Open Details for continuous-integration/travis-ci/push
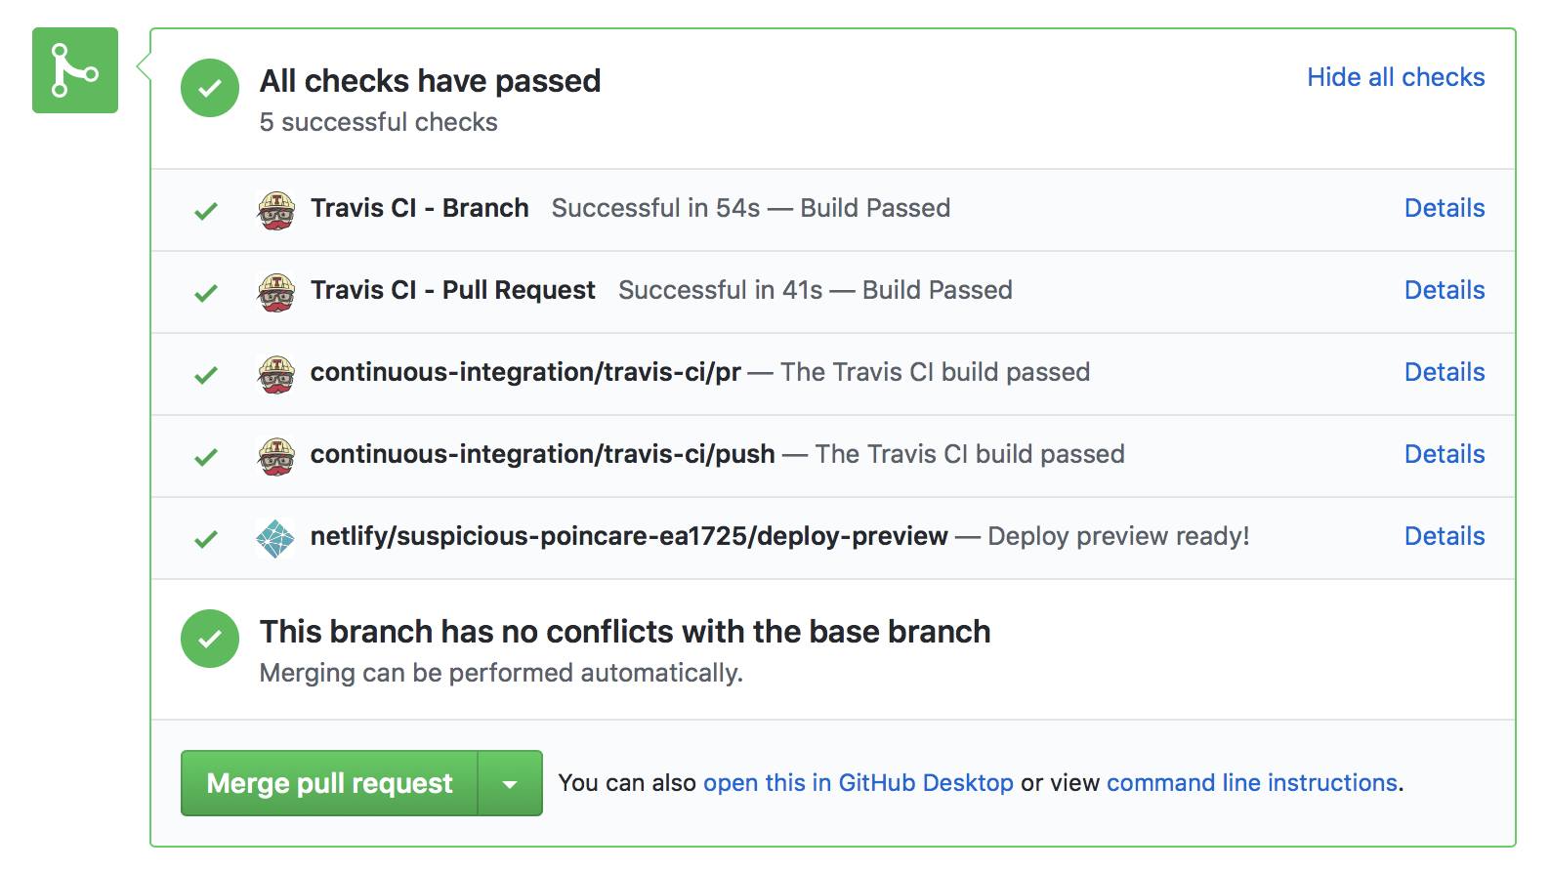Viewport: 1550px width, 871px height. [1444, 454]
